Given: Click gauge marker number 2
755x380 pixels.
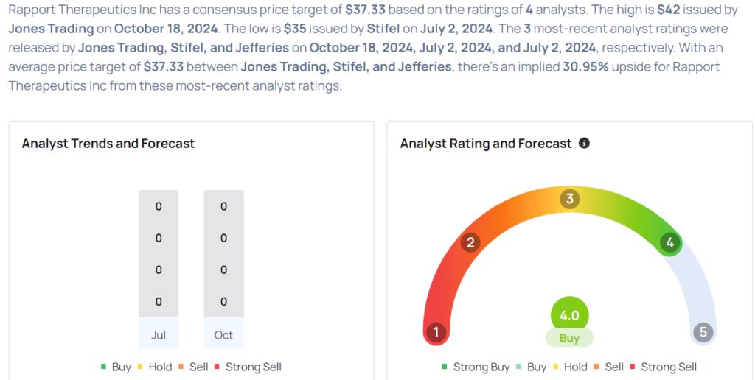Looking at the screenshot, I should [470, 242].
